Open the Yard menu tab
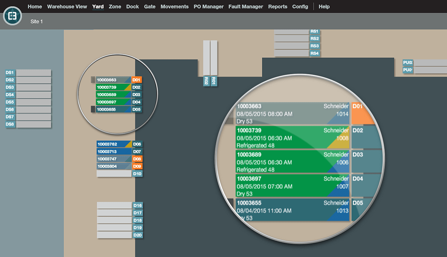The height and width of the screenshot is (257, 447). coord(98,6)
